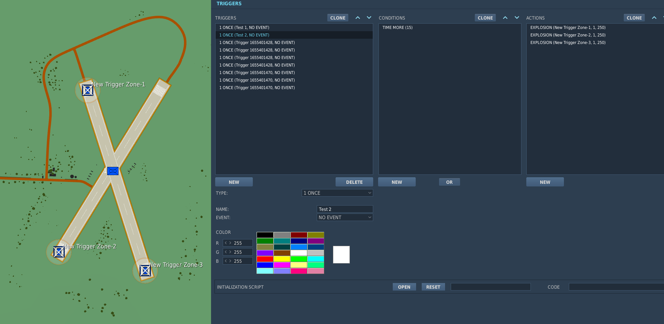664x324 pixels.
Task: Select the New Trigger Zone-2 map marker
Action: click(59, 252)
